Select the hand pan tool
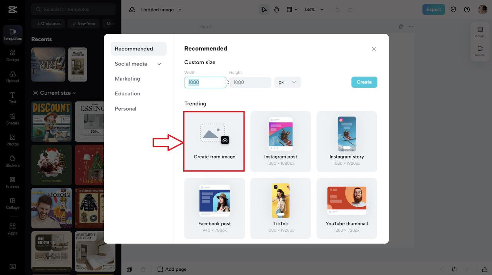This screenshot has height=275, width=492. point(276,10)
